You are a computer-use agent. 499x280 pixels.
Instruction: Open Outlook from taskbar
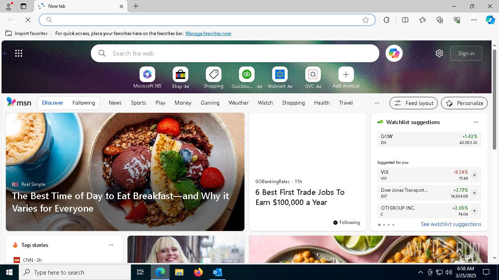pos(217,272)
